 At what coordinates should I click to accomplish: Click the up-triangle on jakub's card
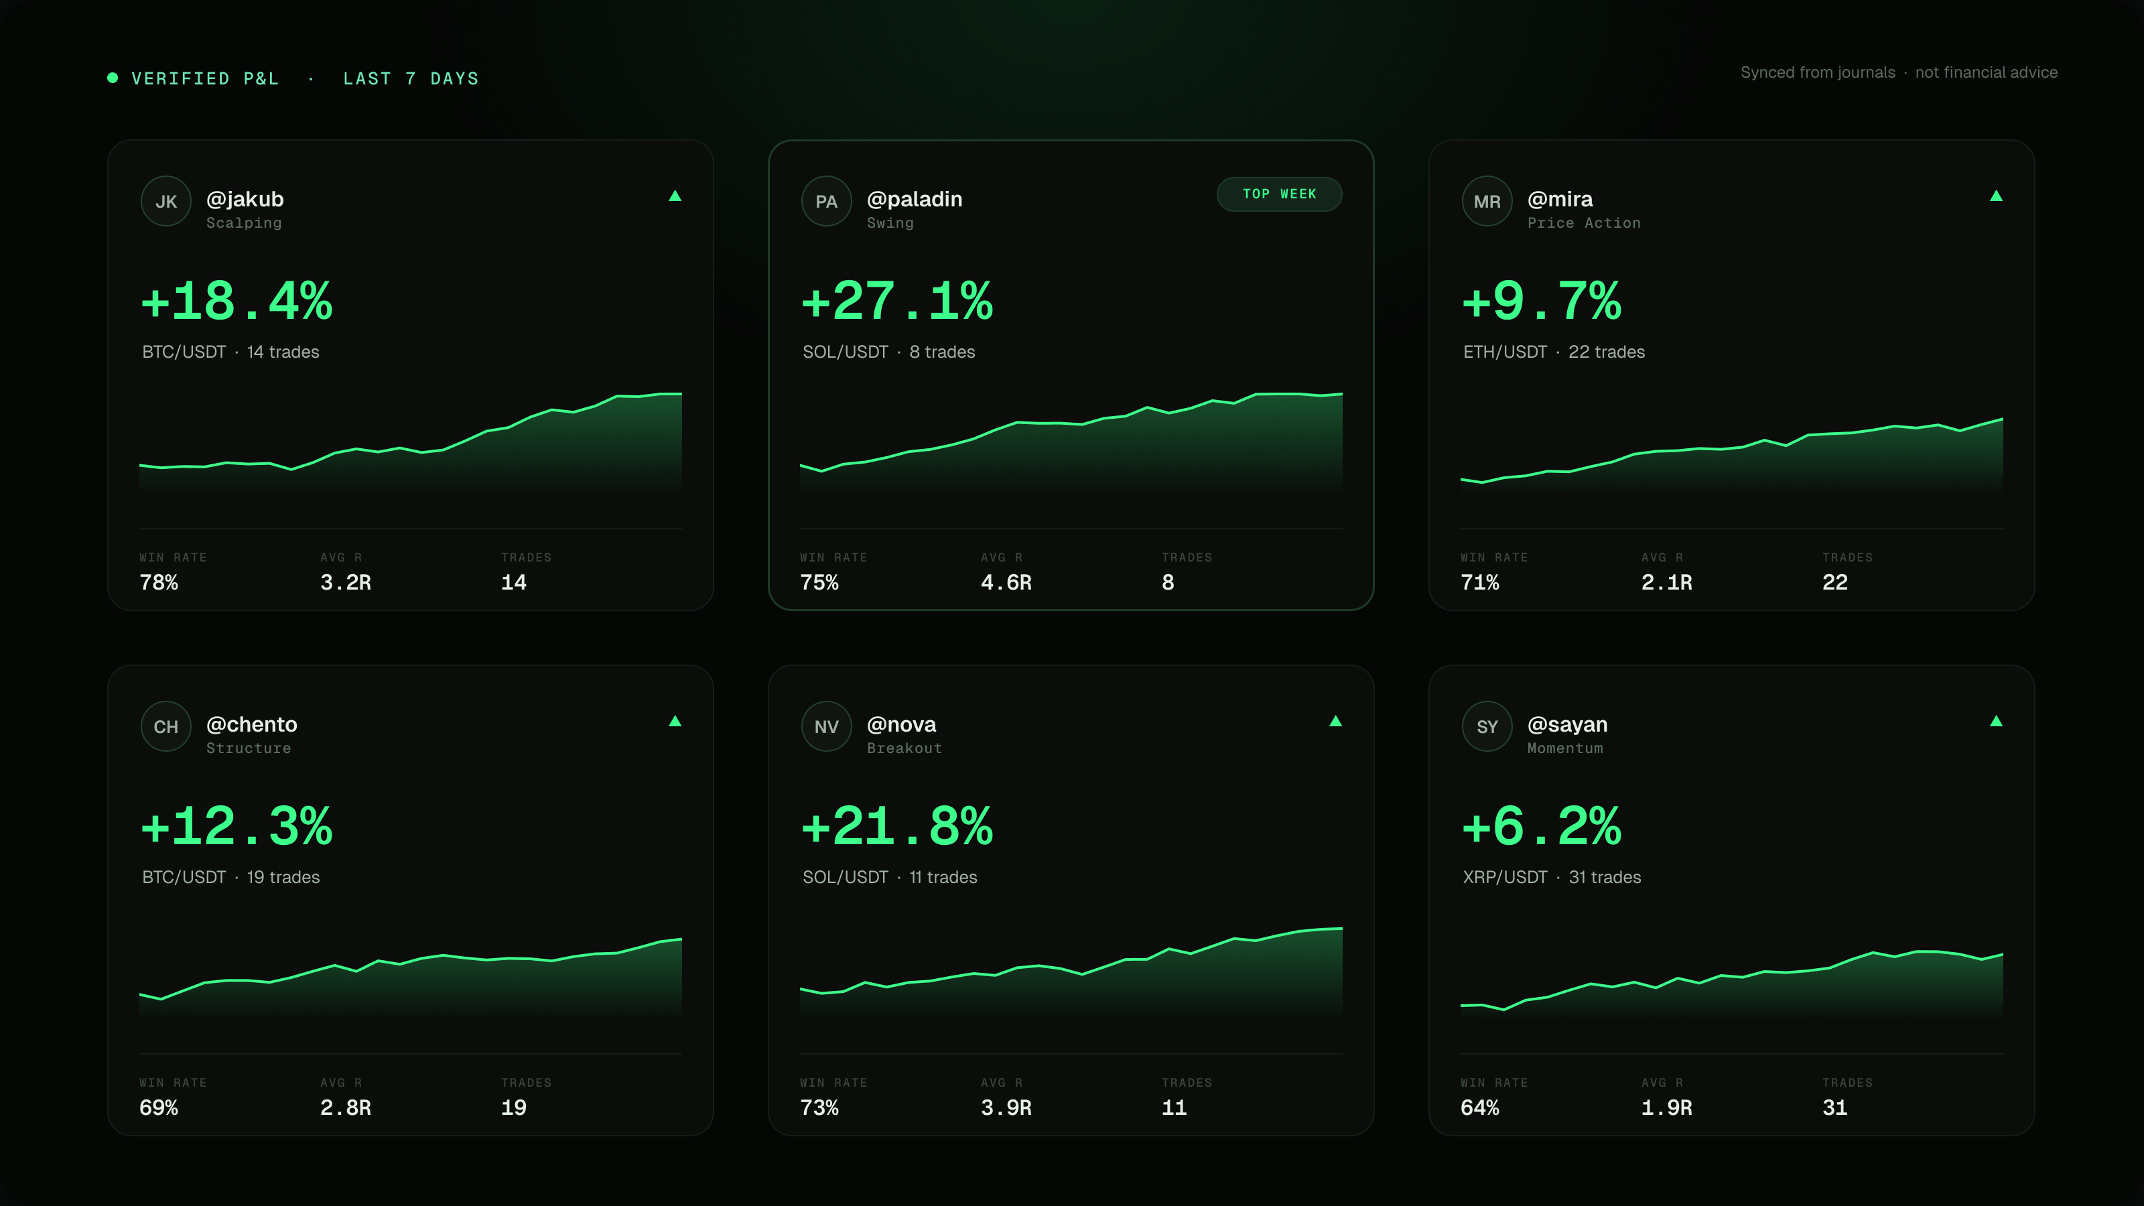(x=675, y=196)
